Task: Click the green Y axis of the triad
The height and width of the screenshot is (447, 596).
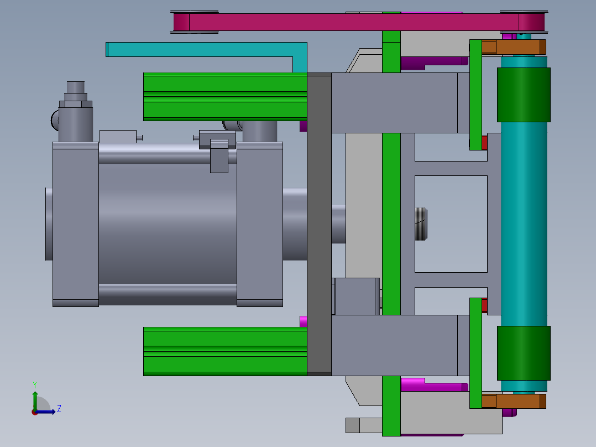Action: [x=35, y=401]
